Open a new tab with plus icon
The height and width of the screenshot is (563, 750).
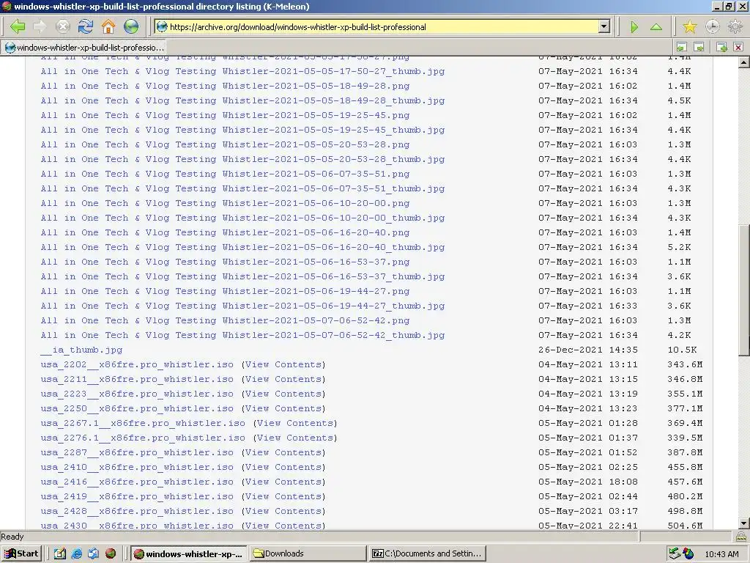(721, 47)
